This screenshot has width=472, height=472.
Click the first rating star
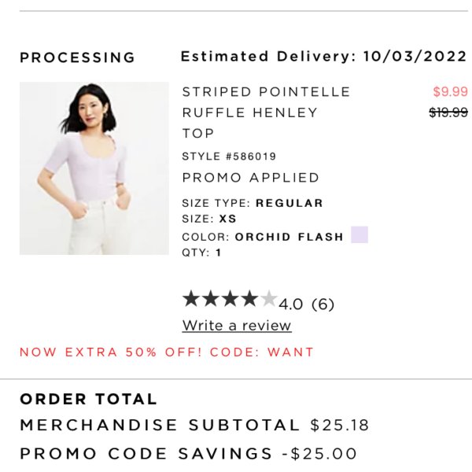point(191,299)
